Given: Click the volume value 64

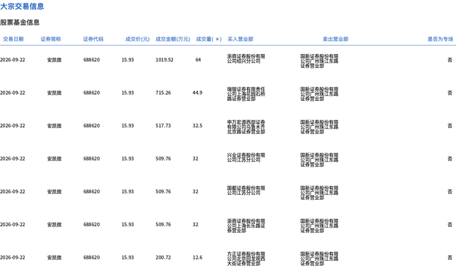Looking at the screenshot, I should point(198,60).
